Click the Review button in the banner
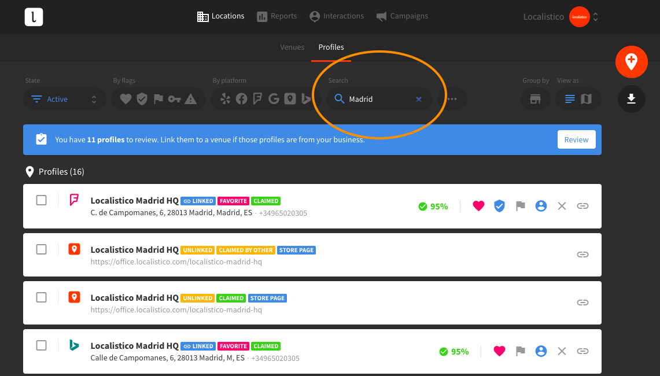The height and width of the screenshot is (376, 660). 576,140
